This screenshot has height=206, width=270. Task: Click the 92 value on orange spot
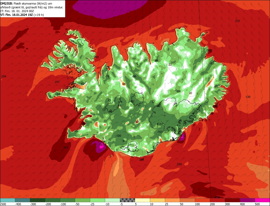click(x=137, y=122)
